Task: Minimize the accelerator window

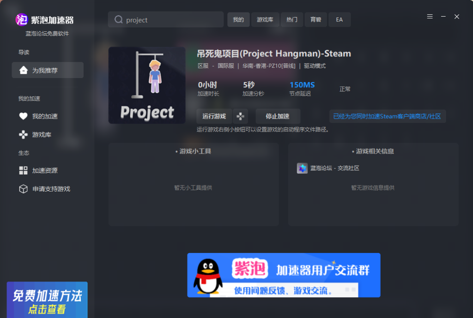Action: pos(443,17)
